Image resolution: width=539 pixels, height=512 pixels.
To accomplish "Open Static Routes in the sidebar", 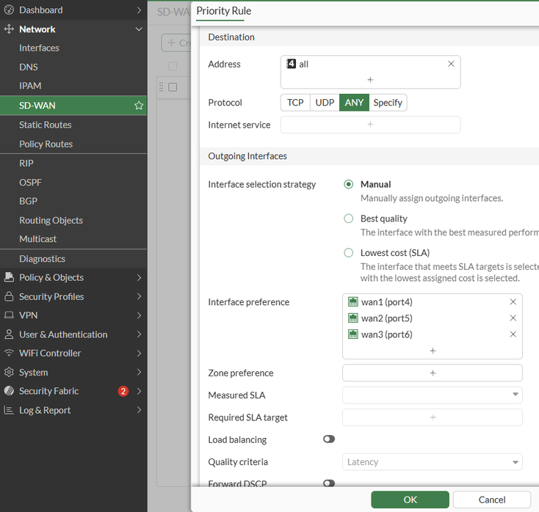I will (46, 125).
